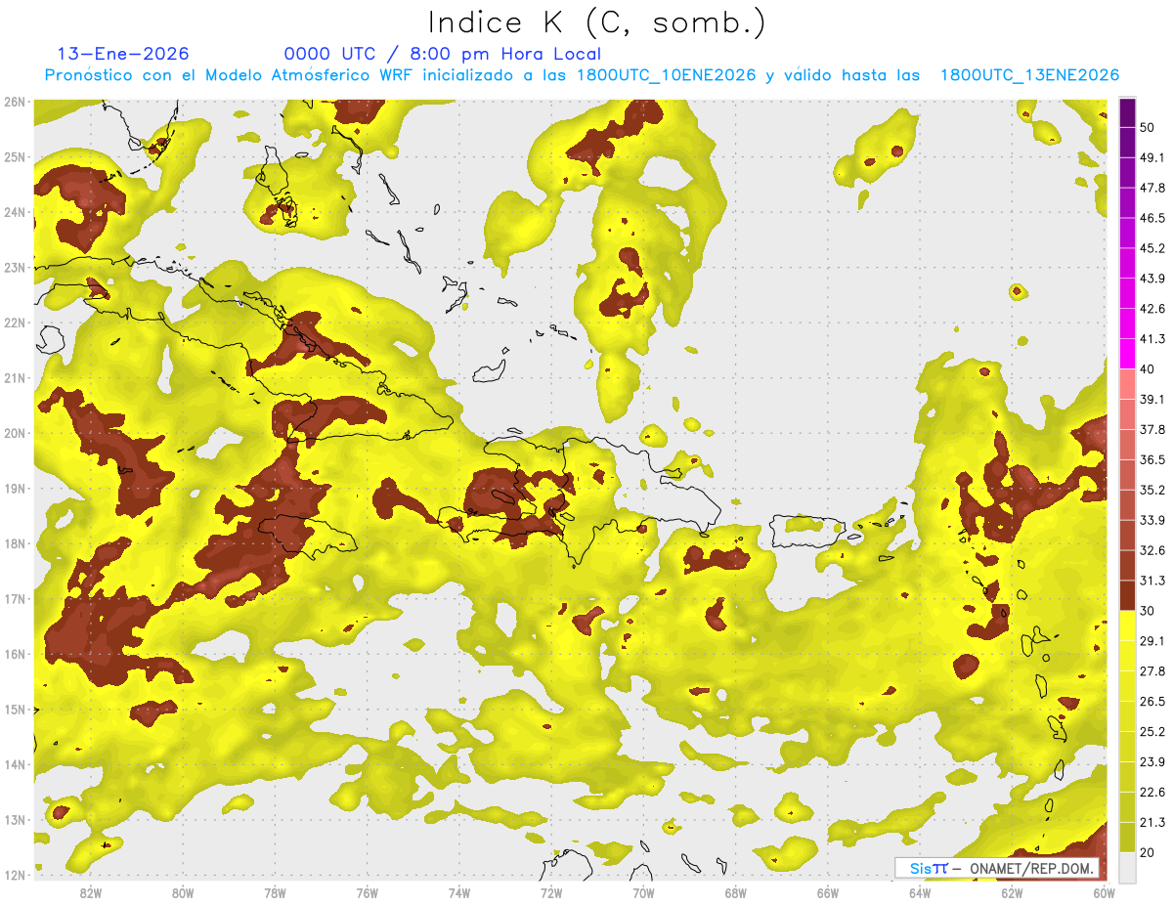Click the colorbar value '36.5'
This screenshot has height=906, width=1173.
(x=1151, y=459)
